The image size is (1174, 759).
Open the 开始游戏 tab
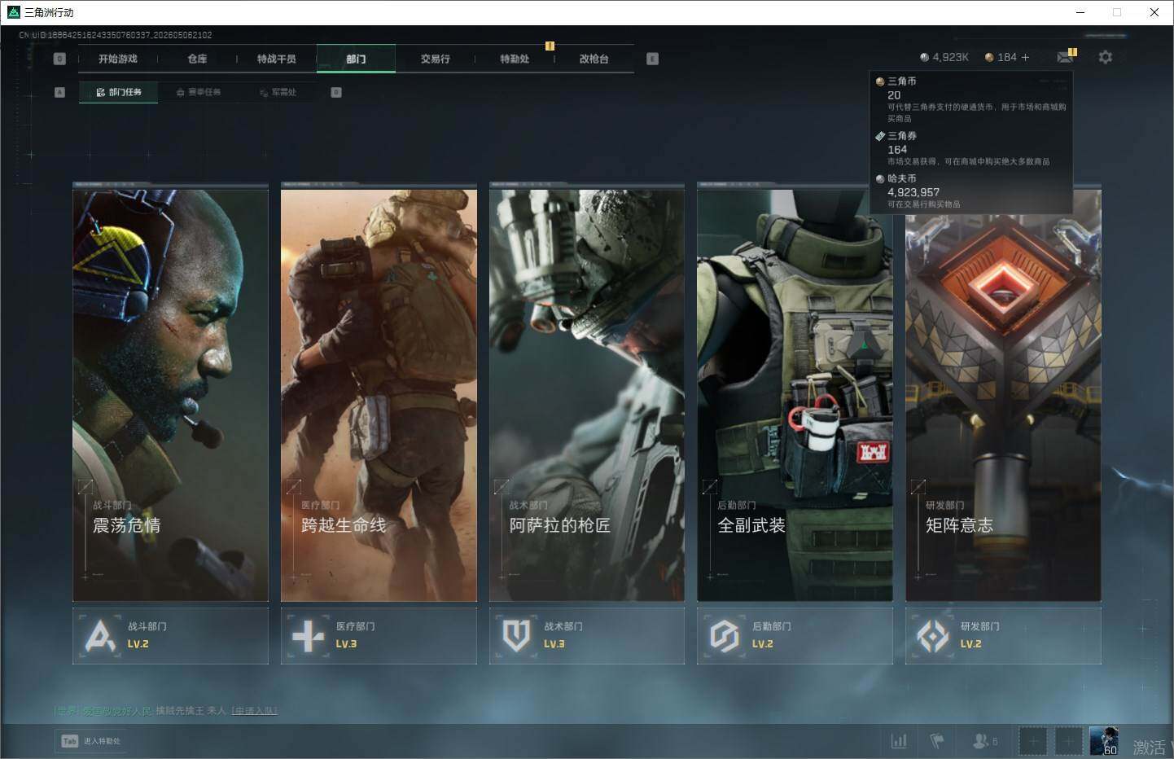[118, 59]
